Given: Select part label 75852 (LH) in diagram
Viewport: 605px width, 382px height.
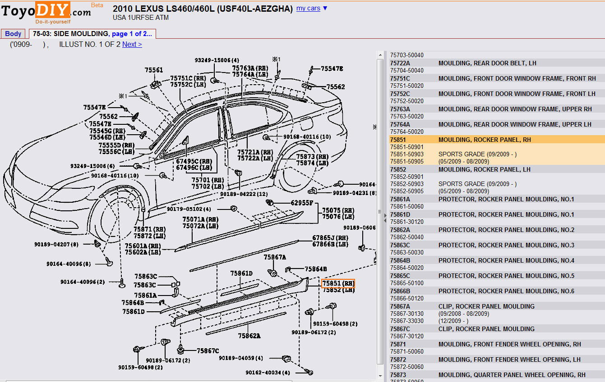Looking at the screenshot, I should point(338,290).
